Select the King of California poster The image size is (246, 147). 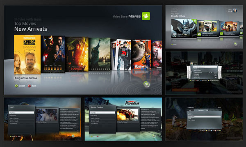[27, 55]
